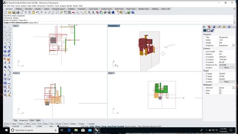Click the Copy=No command line option
The image size is (238, 134).
33,23
